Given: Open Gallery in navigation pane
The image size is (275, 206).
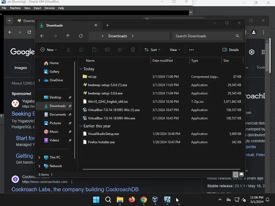Looking at the screenshot, I should coord(54,72).
